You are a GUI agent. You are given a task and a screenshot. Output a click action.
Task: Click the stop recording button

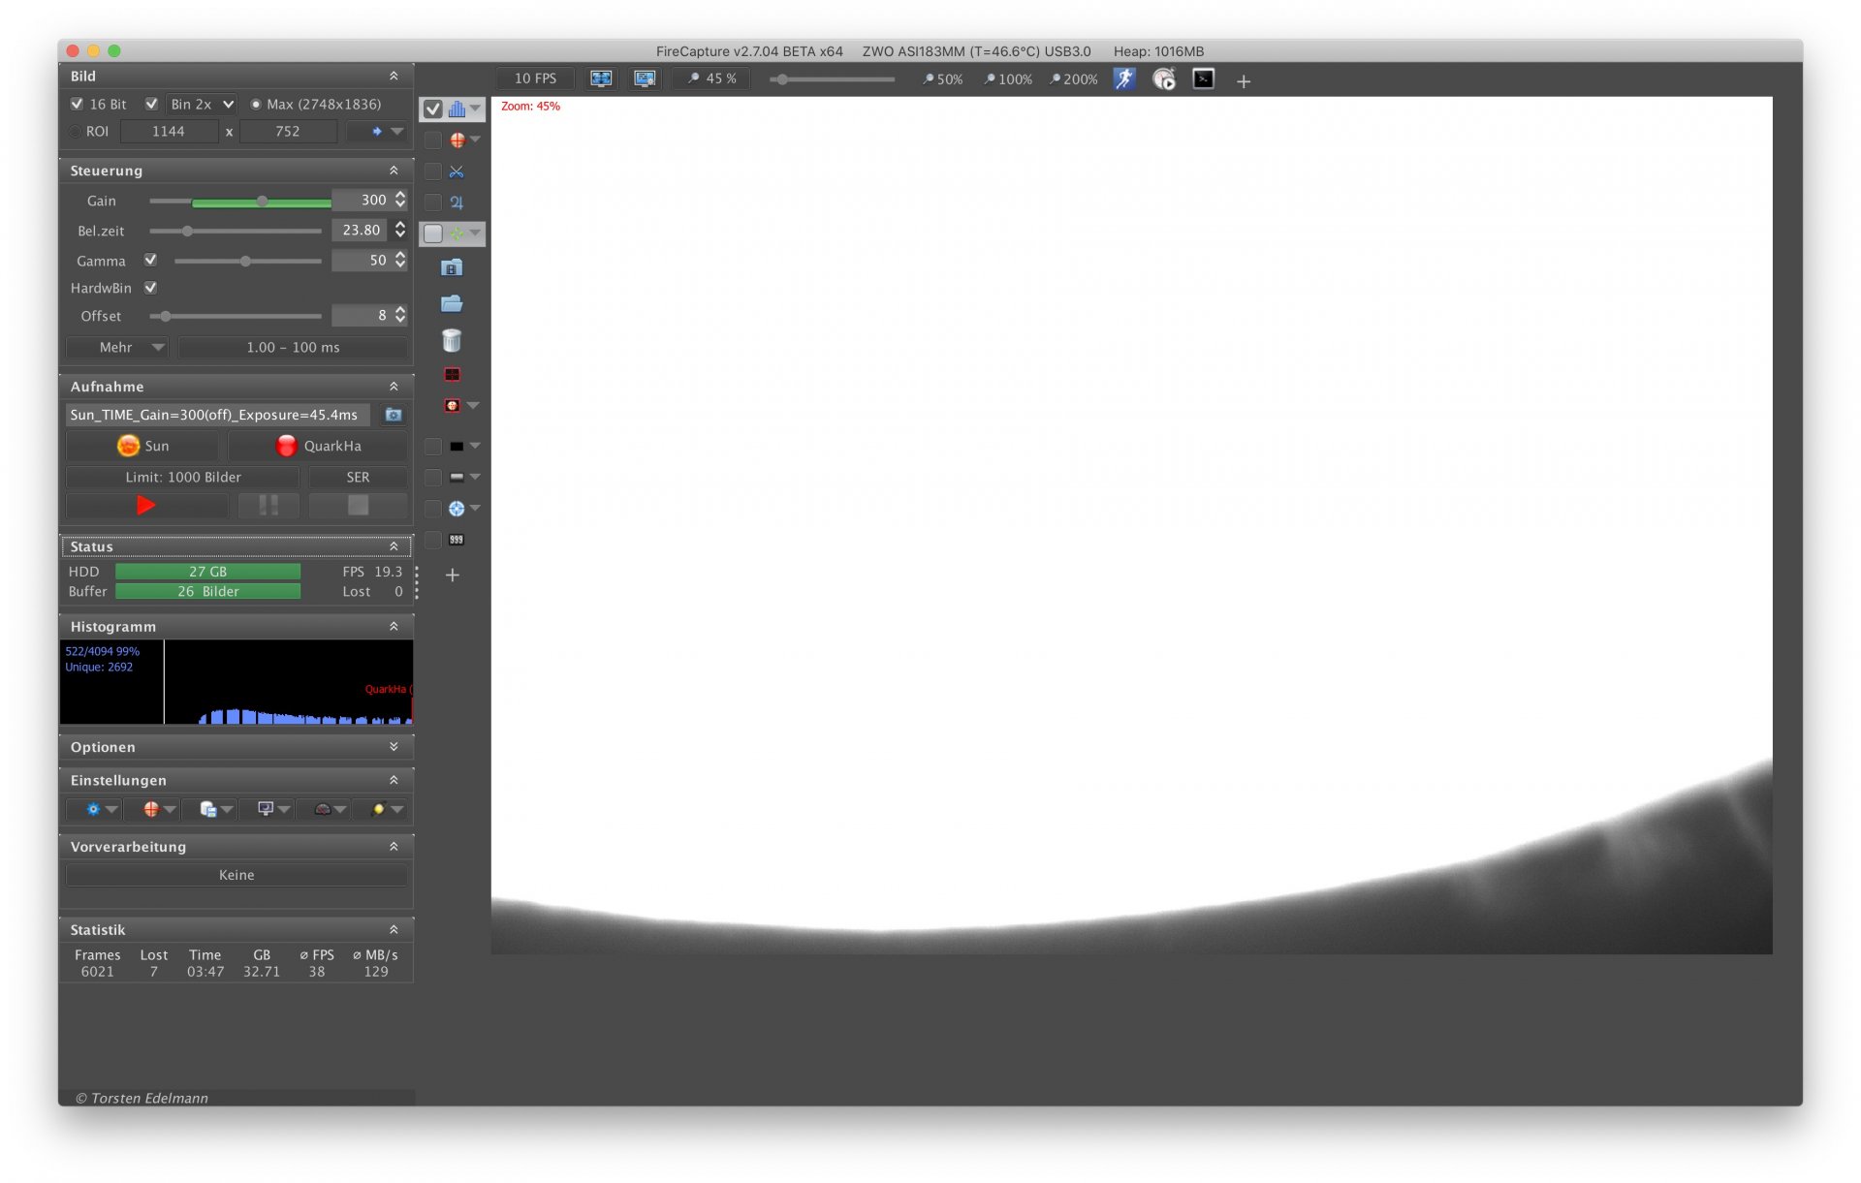click(358, 505)
